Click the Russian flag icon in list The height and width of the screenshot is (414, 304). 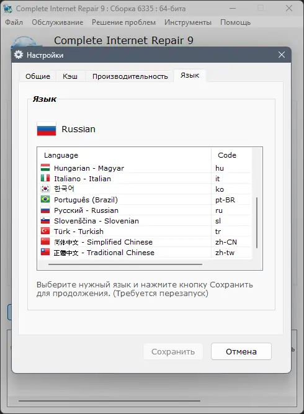coord(45,210)
